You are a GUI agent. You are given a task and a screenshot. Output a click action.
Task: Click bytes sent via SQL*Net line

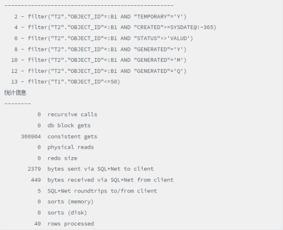pyautogui.click(x=100, y=169)
